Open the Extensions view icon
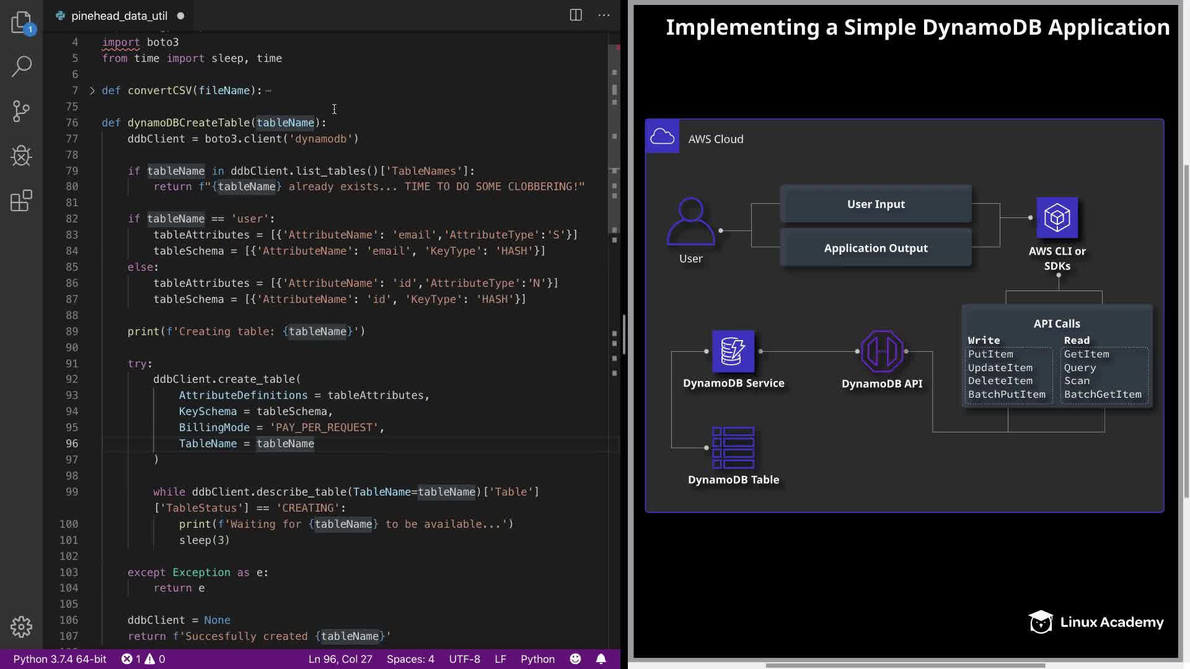Image resolution: width=1190 pixels, height=669 pixels. click(x=21, y=201)
